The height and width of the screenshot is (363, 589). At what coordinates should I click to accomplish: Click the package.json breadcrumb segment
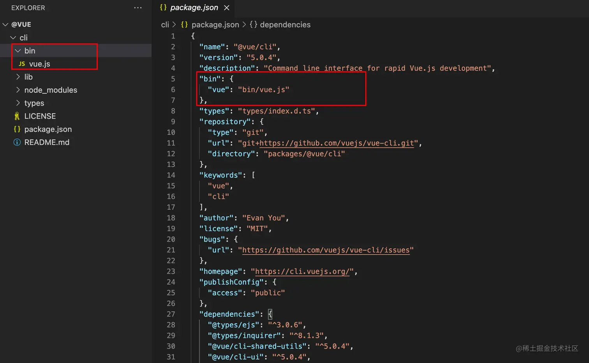pyautogui.click(x=215, y=25)
